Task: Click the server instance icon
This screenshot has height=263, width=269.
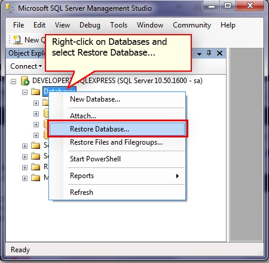Action: [25, 81]
